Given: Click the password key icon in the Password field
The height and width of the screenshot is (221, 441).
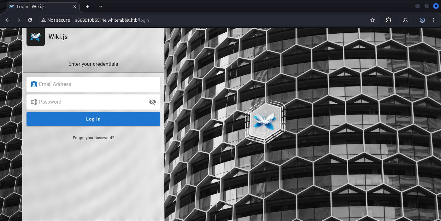Looking at the screenshot, I should (34, 102).
